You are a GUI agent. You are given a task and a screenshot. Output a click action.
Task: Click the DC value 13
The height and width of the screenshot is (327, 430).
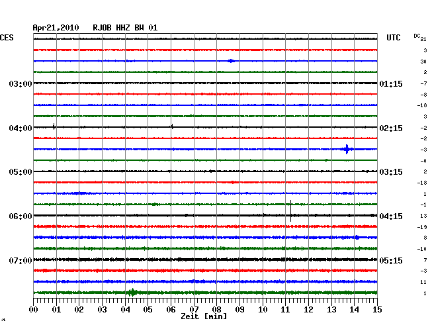(423, 216)
